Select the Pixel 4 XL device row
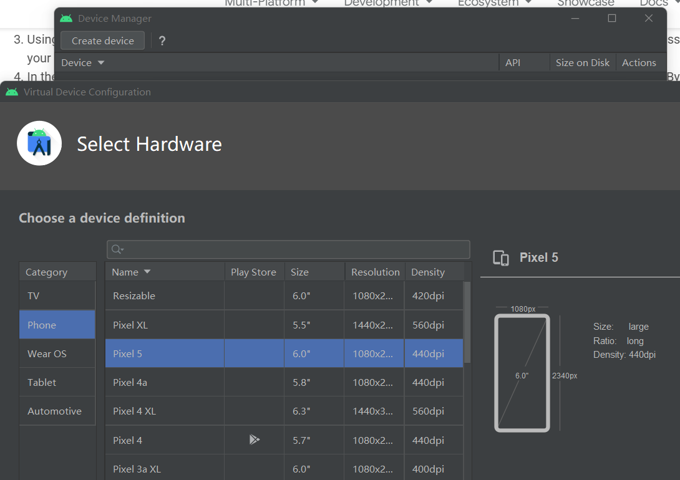Screen dimensions: 680x480 (x=284, y=411)
